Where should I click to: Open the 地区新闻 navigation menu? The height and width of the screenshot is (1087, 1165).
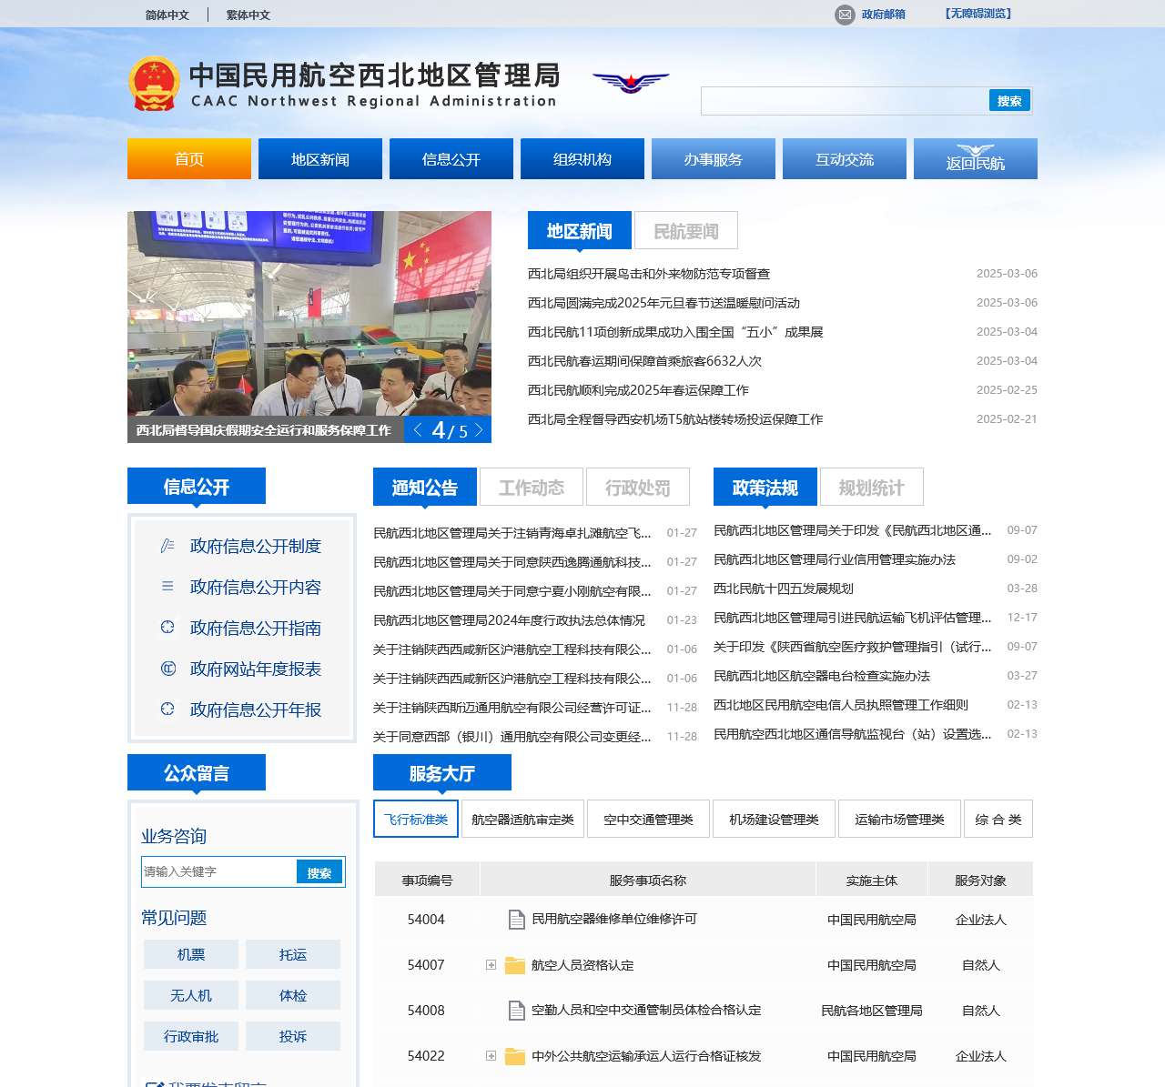click(320, 159)
